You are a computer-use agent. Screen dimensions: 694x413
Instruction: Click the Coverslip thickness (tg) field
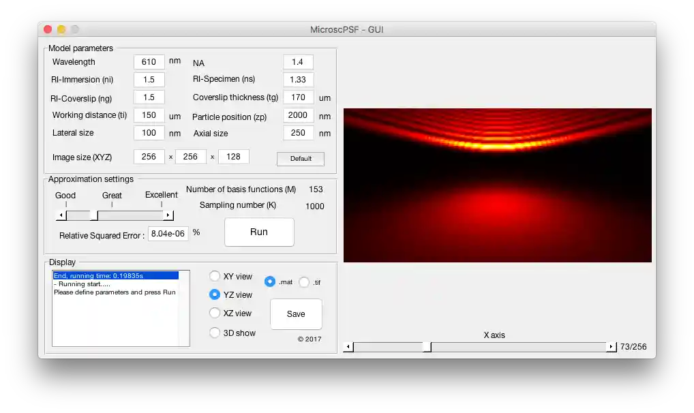click(x=299, y=97)
